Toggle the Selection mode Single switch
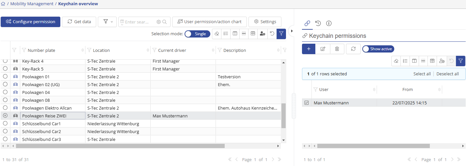This screenshot has width=466, height=166. (x=197, y=34)
